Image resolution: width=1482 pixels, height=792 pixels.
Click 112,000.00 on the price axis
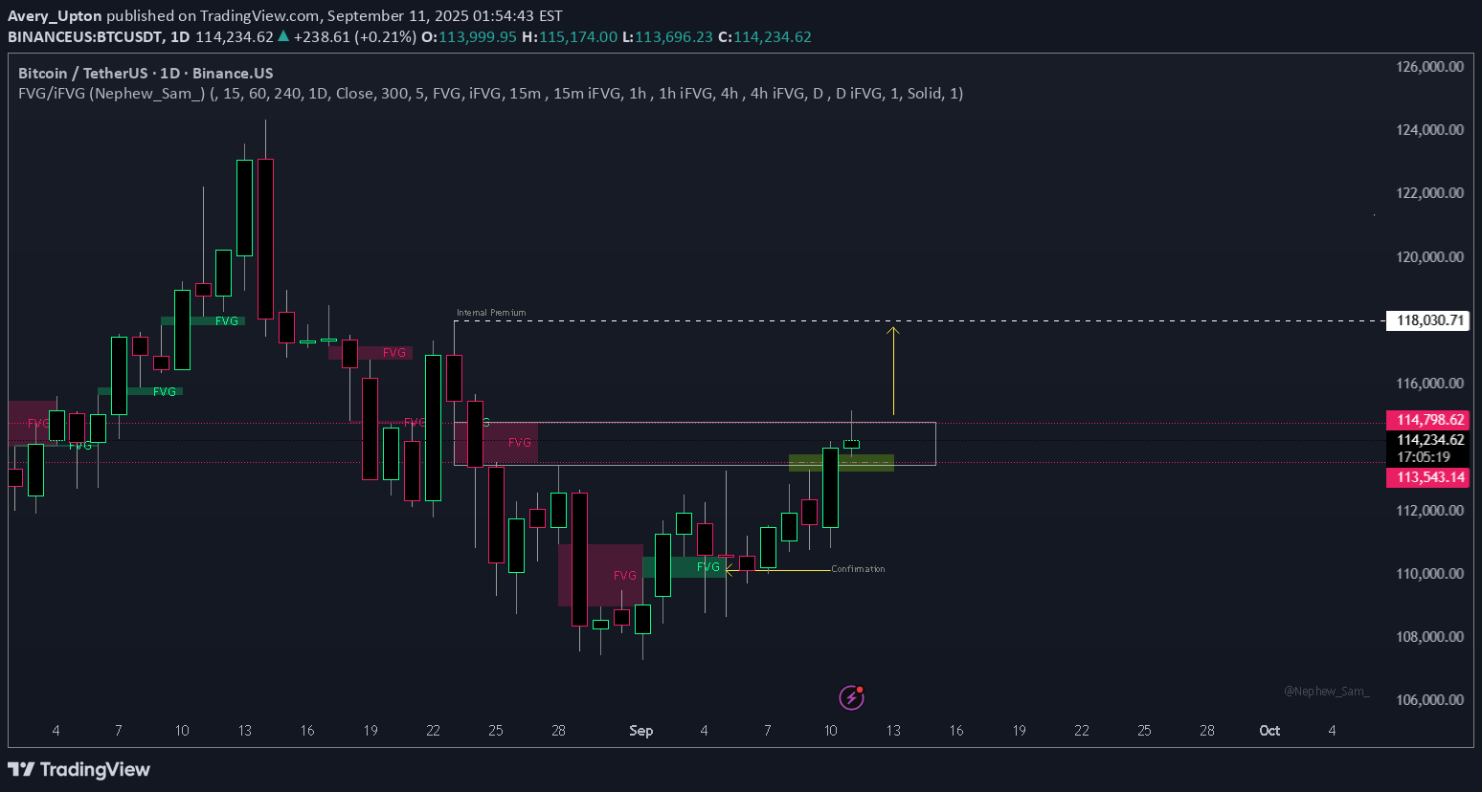[x=1429, y=511]
